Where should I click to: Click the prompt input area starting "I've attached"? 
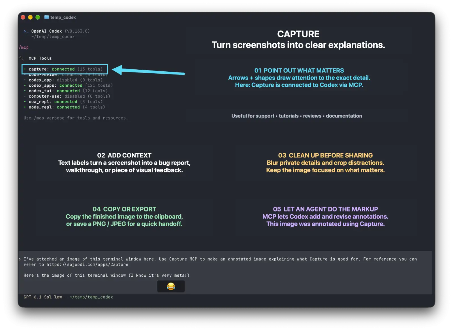tap(225, 272)
